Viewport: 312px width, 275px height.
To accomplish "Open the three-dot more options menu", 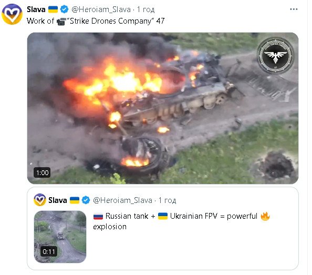I will pyautogui.click(x=294, y=9).
